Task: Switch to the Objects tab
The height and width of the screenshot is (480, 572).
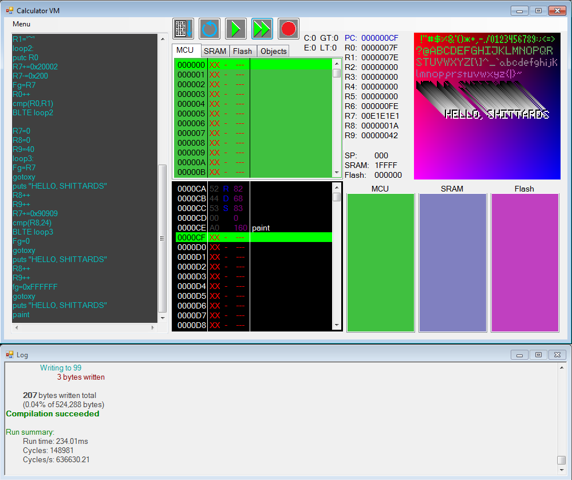Action: coord(274,51)
